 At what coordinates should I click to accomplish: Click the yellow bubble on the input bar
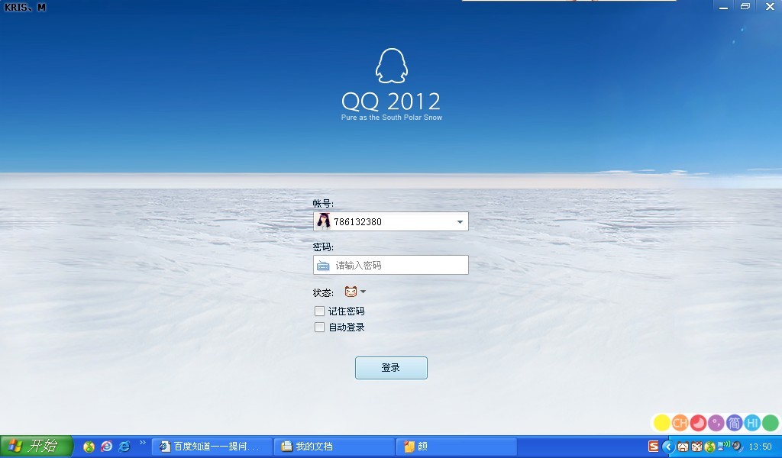tap(661, 422)
